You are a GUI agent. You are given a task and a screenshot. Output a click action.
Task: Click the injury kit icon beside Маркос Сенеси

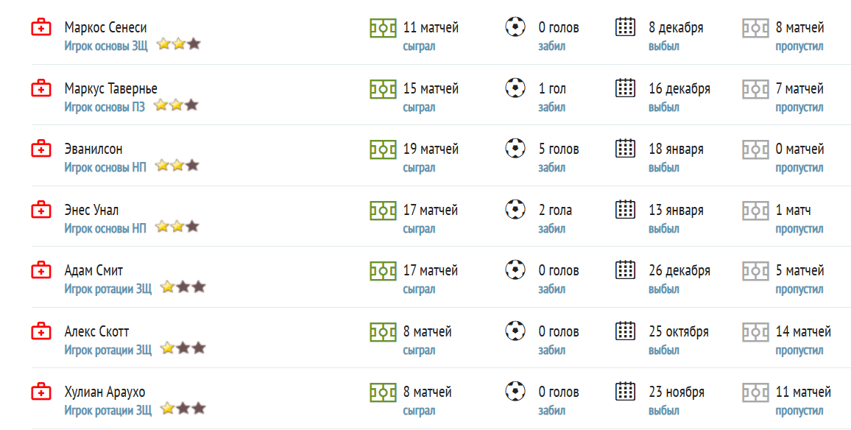pyautogui.click(x=41, y=27)
